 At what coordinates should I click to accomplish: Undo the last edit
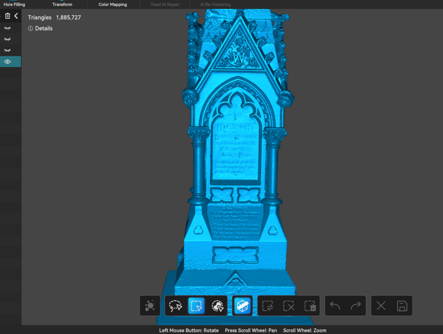(x=335, y=306)
